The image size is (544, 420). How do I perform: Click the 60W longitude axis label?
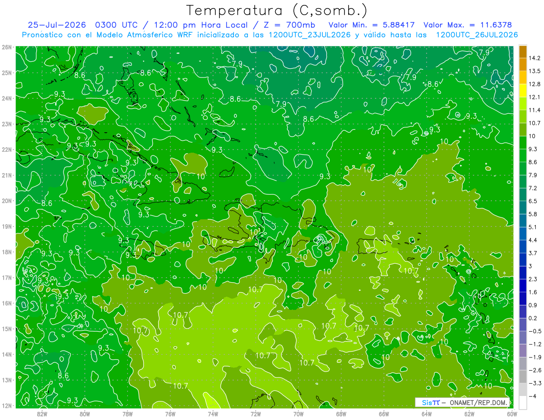click(512, 414)
